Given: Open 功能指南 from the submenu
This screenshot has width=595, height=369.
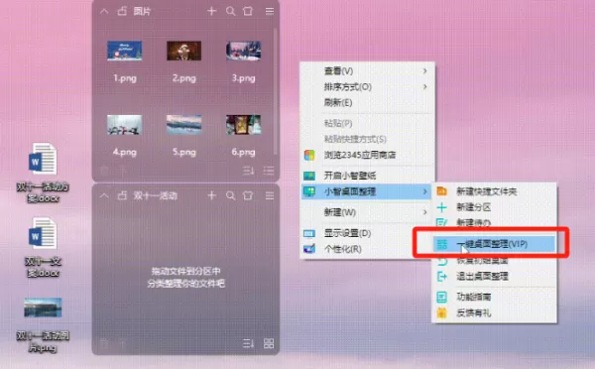Looking at the screenshot, I should [x=495, y=297].
